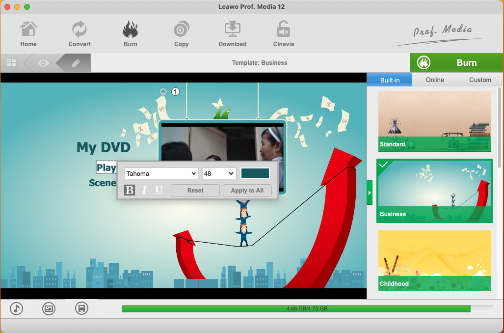
Task: Switch to the Online templates tab
Action: [x=435, y=80]
